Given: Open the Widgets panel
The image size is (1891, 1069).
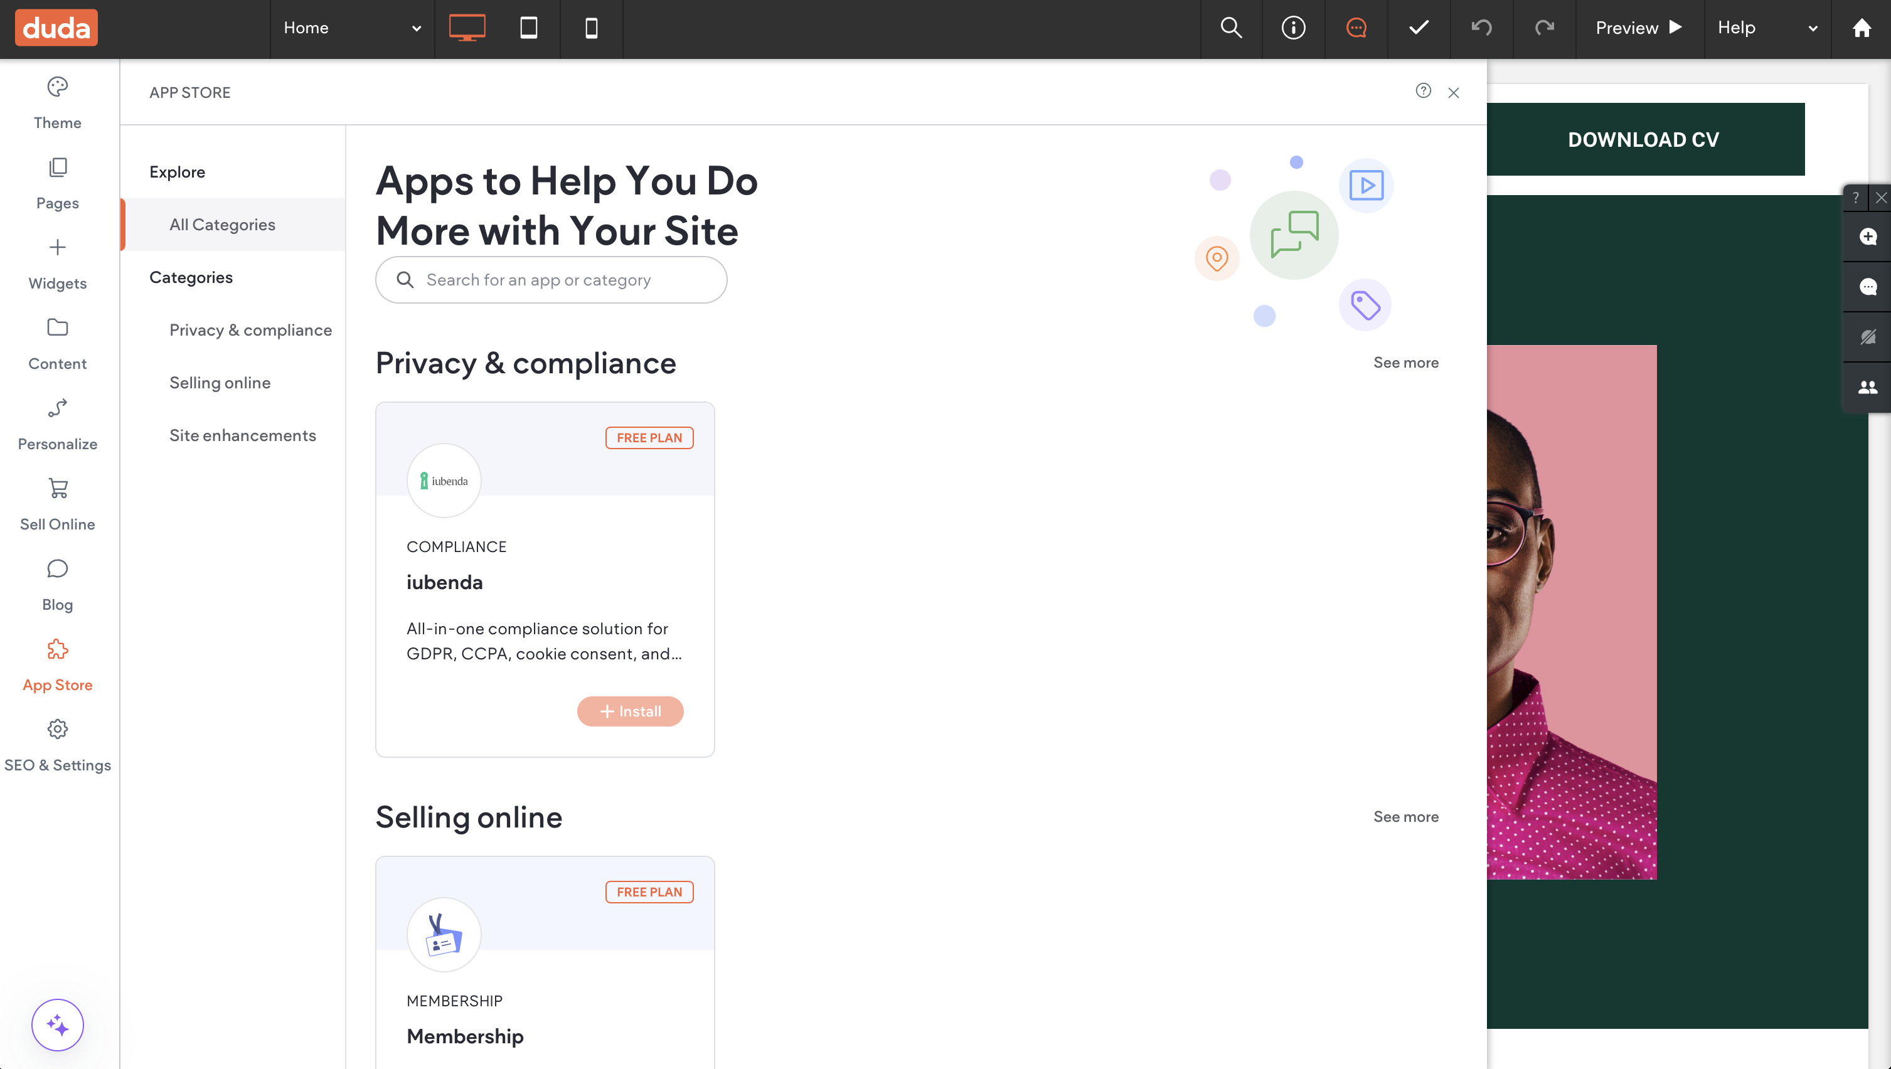Looking at the screenshot, I should pyautogui.click(x=57, y=263).
